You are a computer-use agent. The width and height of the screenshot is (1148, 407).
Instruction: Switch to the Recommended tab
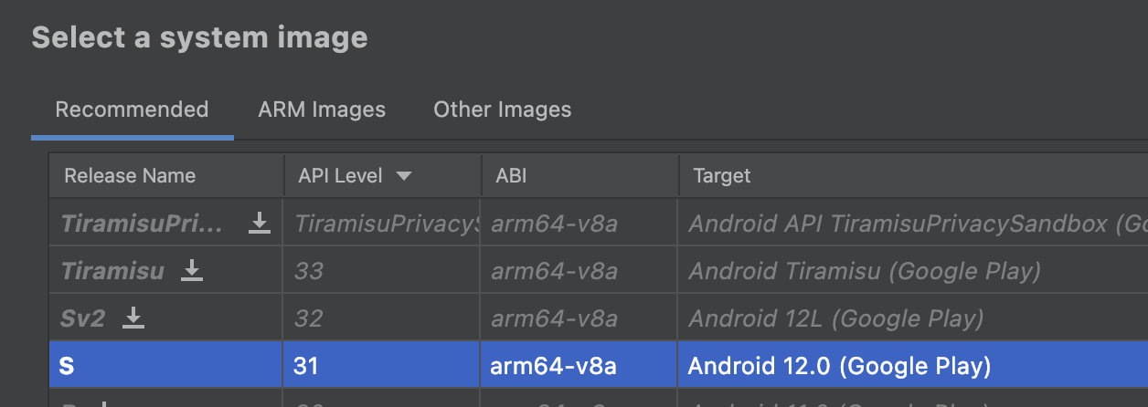coord(133,110)
